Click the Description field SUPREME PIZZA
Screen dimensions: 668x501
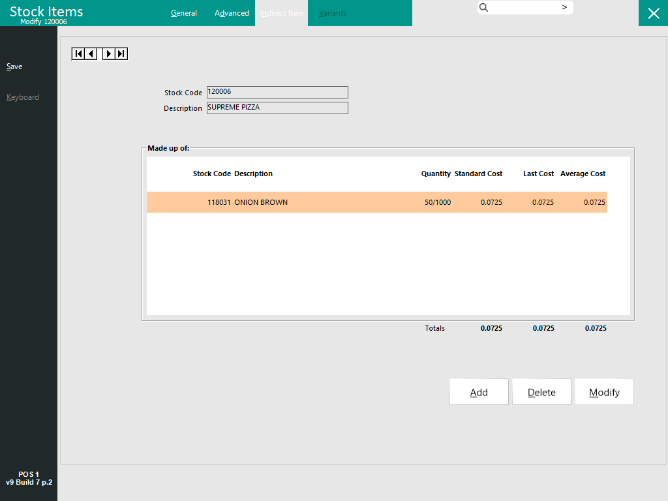pyautogui.click(x=277, y=108)
